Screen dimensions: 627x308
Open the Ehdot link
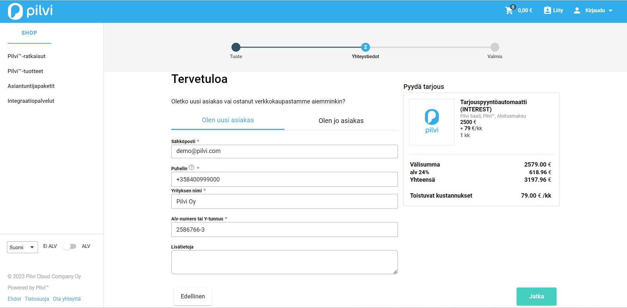click(14, 299)
